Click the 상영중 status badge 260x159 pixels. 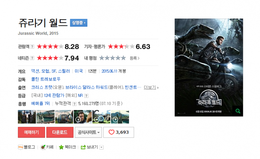(79, 23)
